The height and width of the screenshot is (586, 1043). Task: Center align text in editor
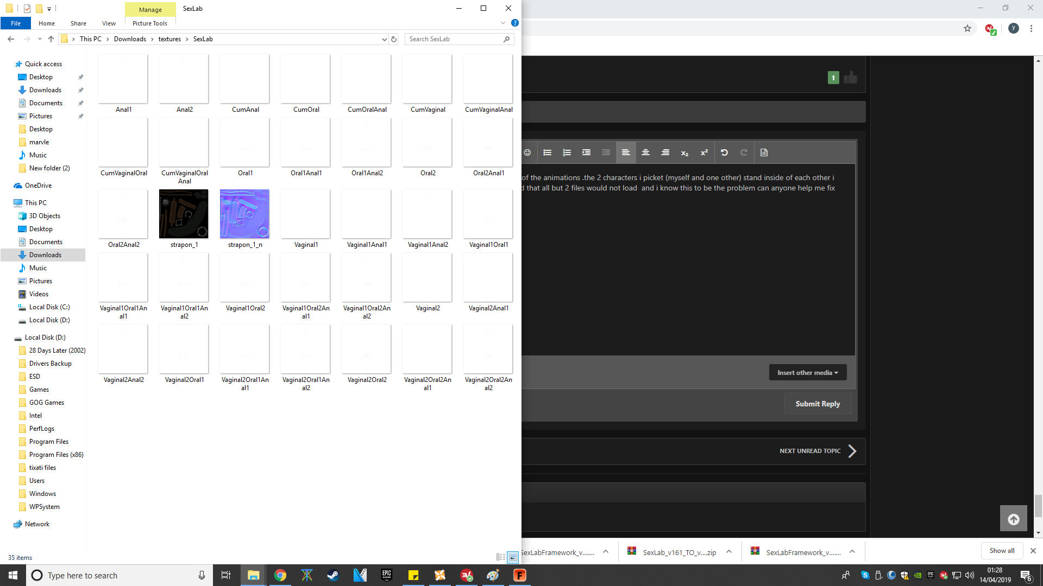point(645,152)
